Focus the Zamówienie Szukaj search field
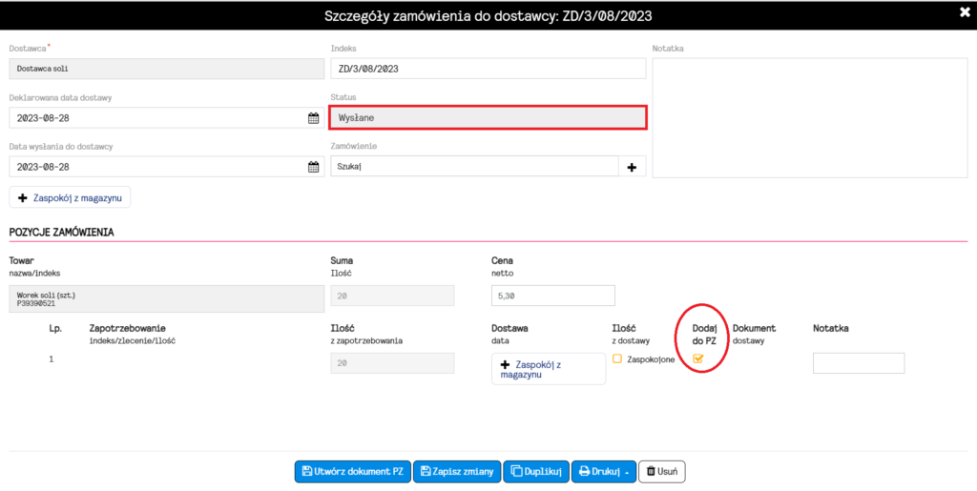 point(474,167)
